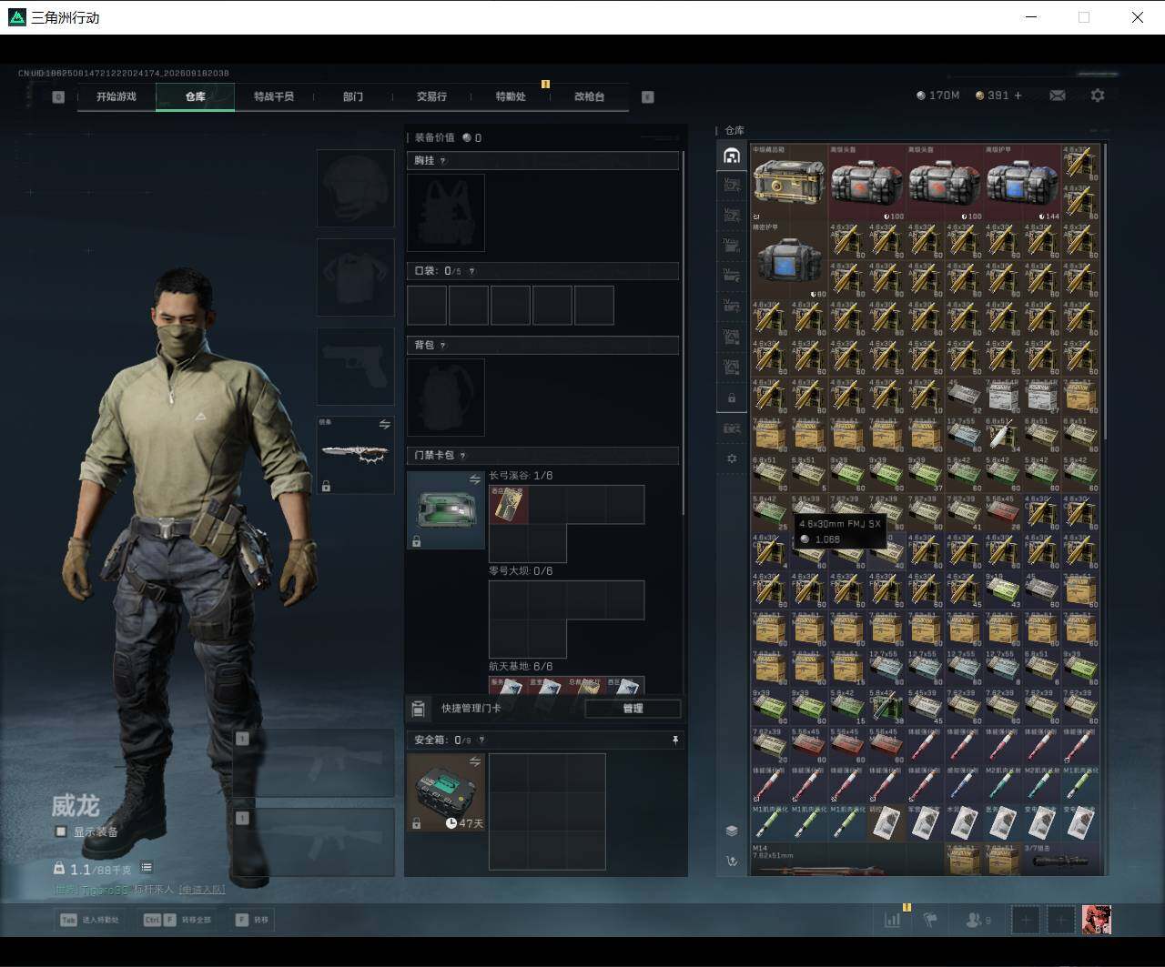Open the mail envelope icon

click(x=1057, y=96)
